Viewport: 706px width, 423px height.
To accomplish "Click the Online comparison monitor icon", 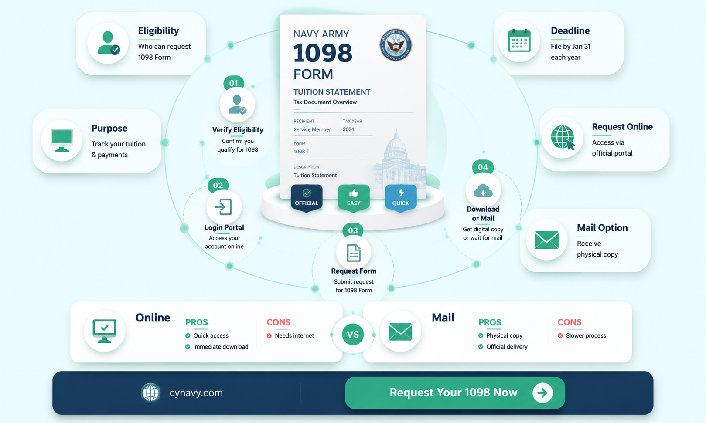I will [105, 332].
